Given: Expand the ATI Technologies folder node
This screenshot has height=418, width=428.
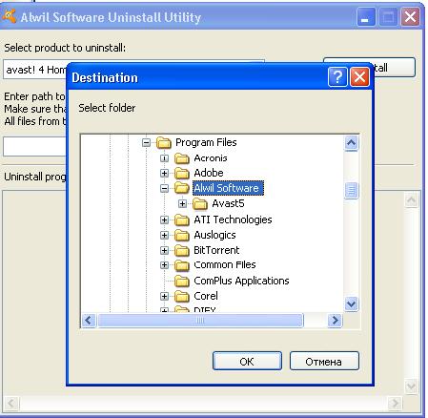Looking at the screenshot, I should coord(164,219).
